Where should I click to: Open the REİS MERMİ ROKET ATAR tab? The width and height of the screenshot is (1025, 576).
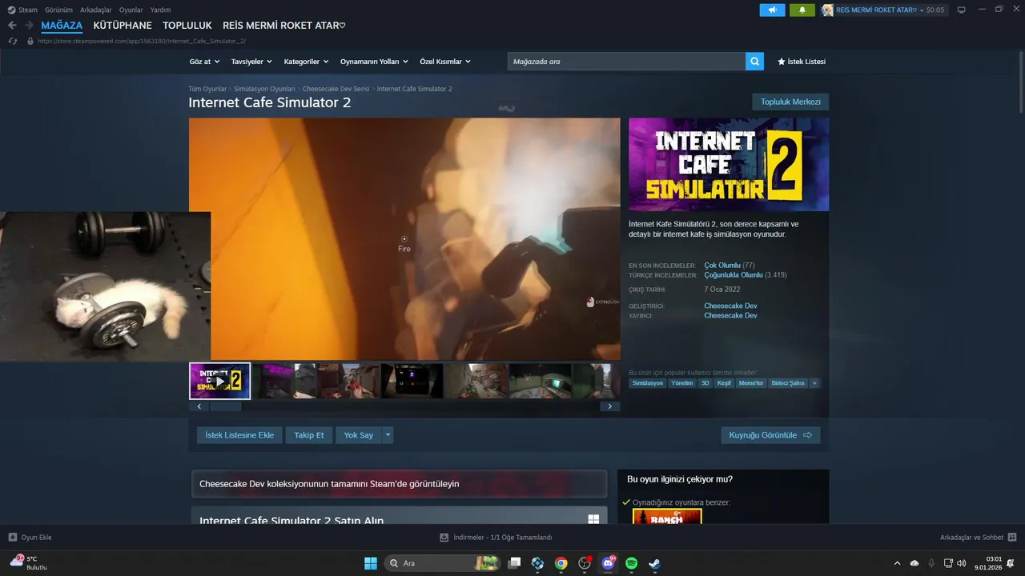pos(284,26)
